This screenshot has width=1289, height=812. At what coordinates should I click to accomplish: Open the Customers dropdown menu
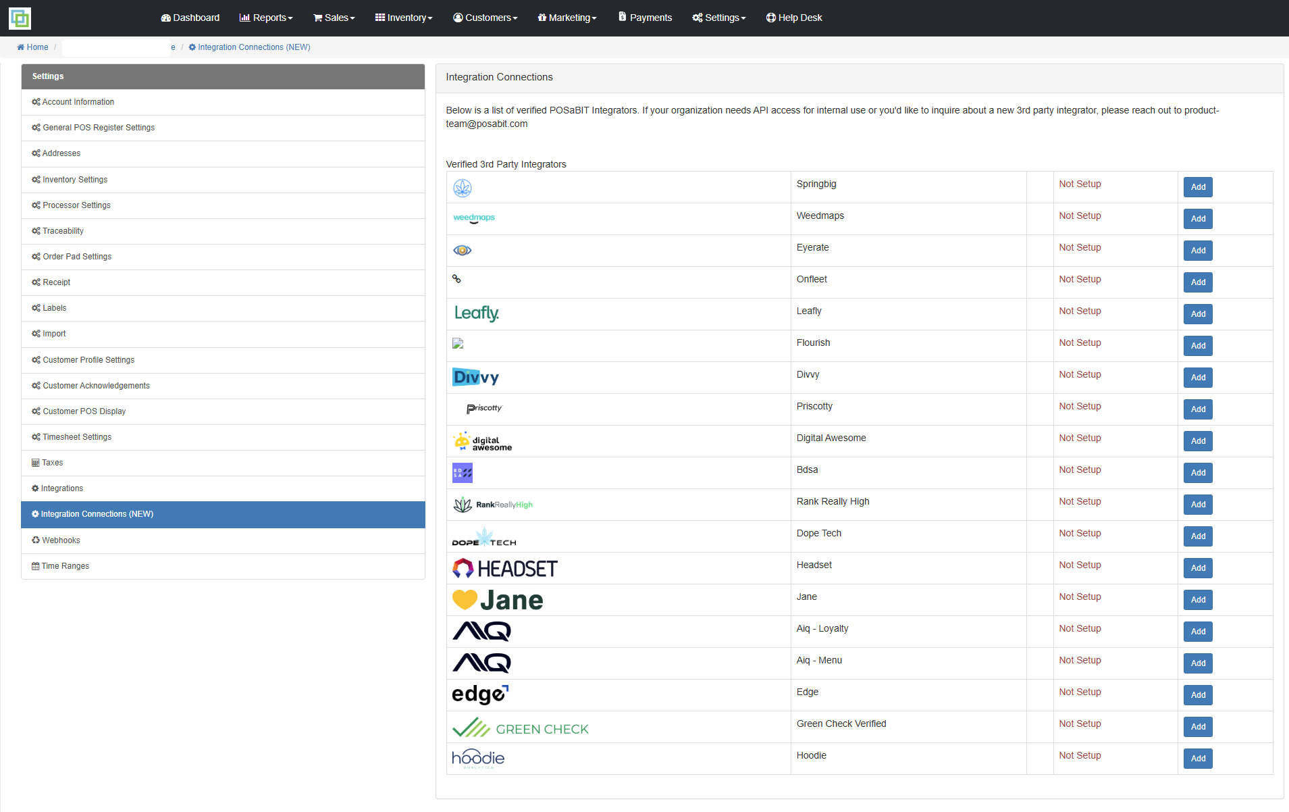pos(485,18)
